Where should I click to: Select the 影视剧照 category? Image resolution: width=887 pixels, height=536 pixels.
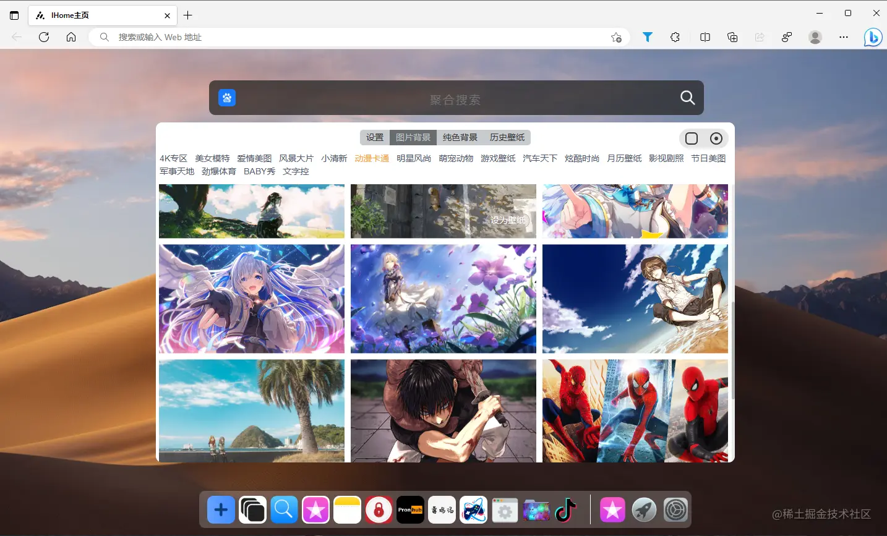point(666,158)
